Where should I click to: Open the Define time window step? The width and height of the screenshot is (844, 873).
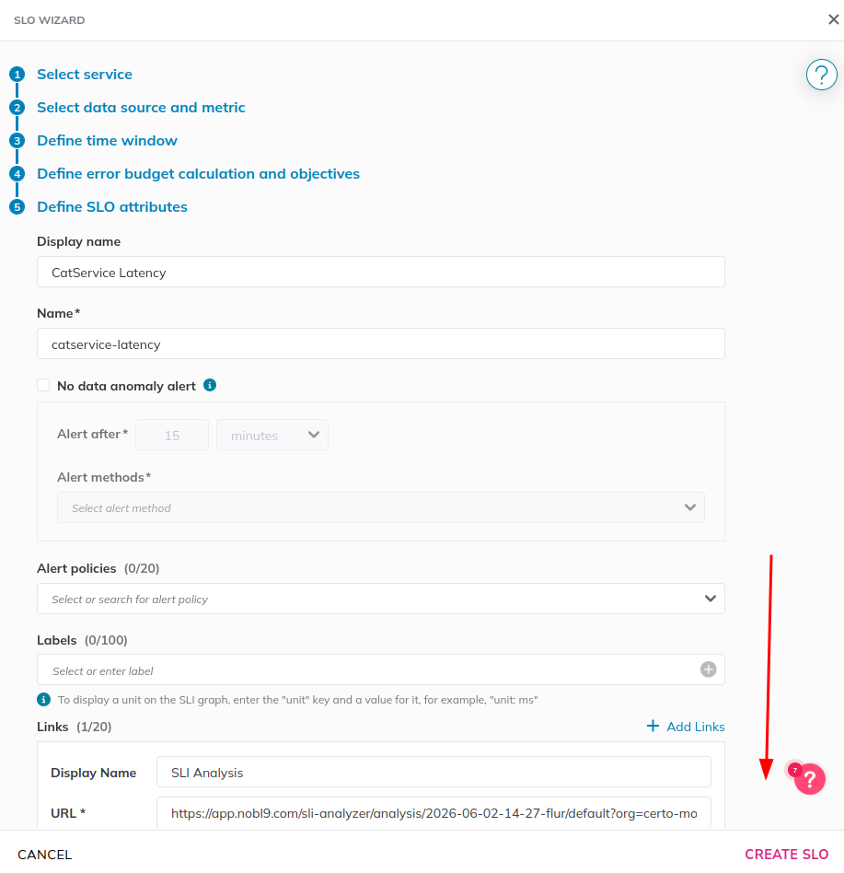[x=107, y=140]
